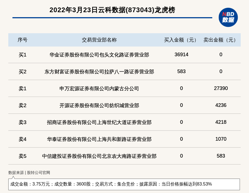Click the 数据来源 | 股转公司官网 source text

[x=29, y=173]
